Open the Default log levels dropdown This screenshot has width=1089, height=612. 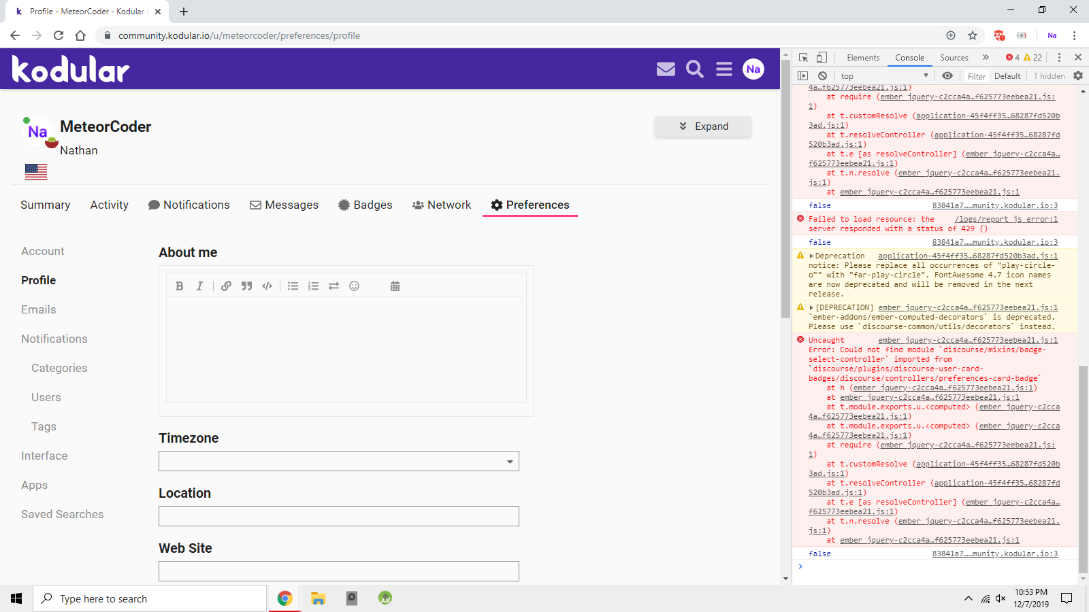1007,76
